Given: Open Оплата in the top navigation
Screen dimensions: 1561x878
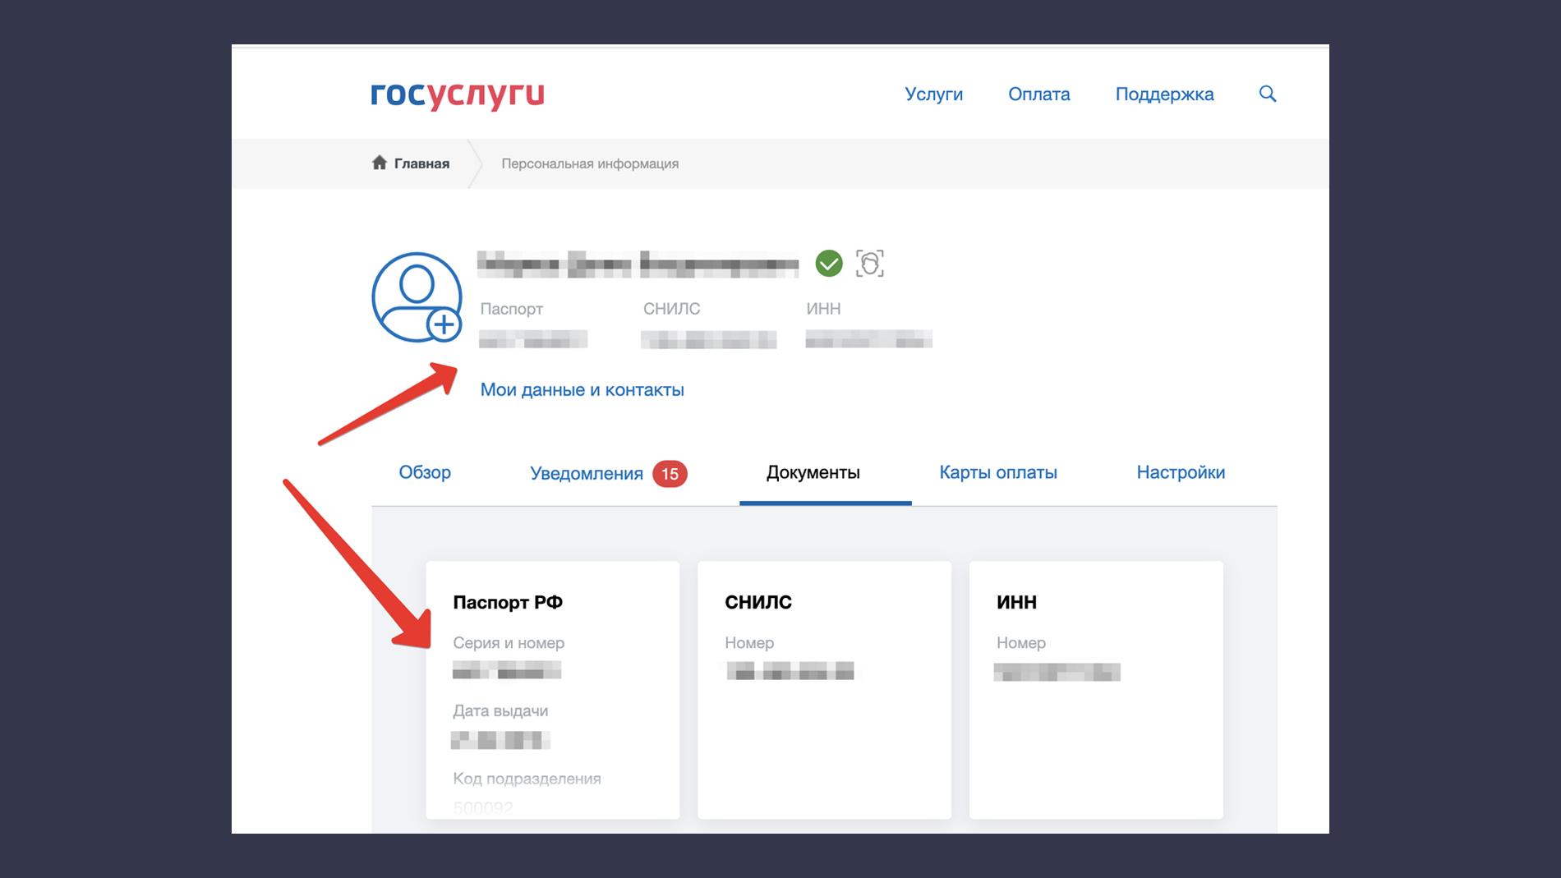Looking at the screenshot, I should pyautogui.click(x=1038, y=94).
